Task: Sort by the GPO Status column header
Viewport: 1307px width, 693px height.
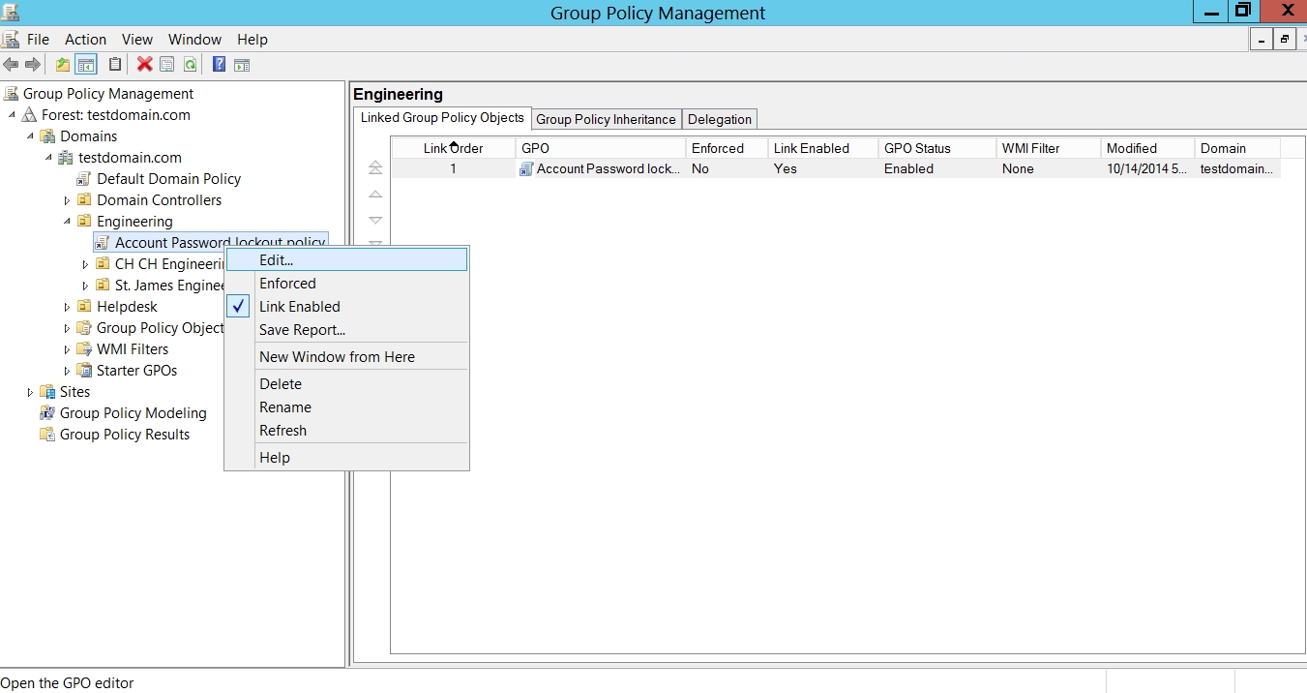Action: coord(917,148)
